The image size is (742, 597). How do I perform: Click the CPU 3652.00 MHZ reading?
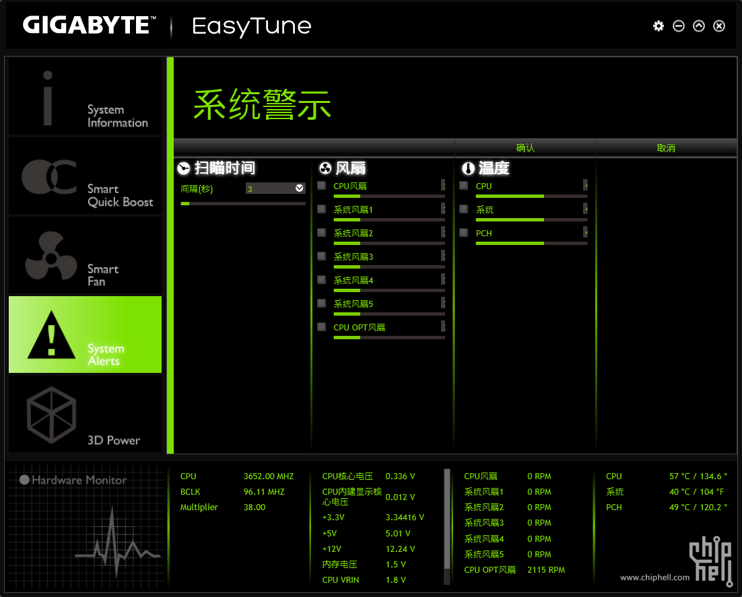pos(269,477)
